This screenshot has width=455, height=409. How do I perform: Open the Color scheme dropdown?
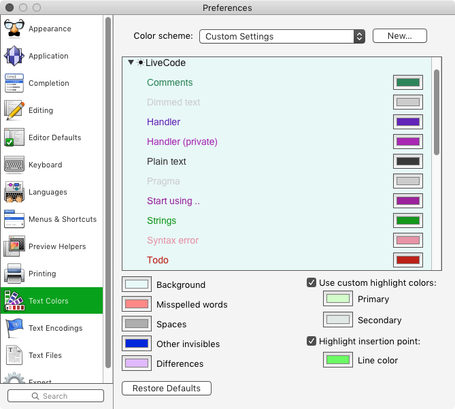282,36
